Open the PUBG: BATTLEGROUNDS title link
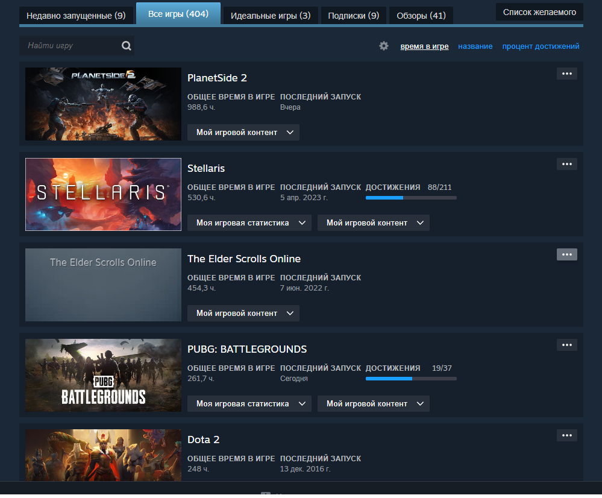Image resolution: width=602 pixels, height=498 pixels. (x=247, y=349)
